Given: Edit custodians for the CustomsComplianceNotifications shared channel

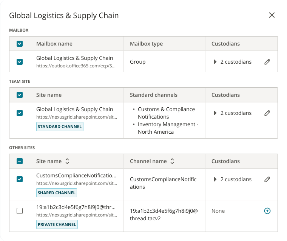Looking at the screenshot, I should click(x=267, y=179).
